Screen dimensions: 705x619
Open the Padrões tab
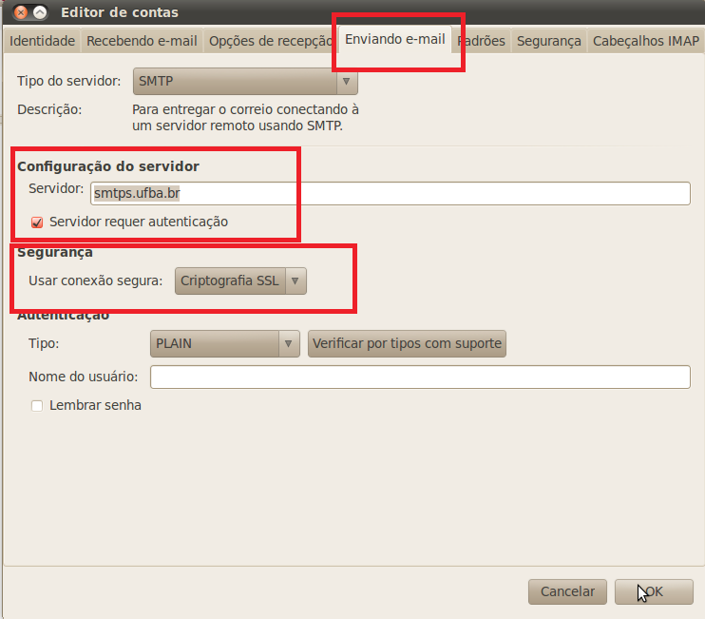click(x=481, y=41)
